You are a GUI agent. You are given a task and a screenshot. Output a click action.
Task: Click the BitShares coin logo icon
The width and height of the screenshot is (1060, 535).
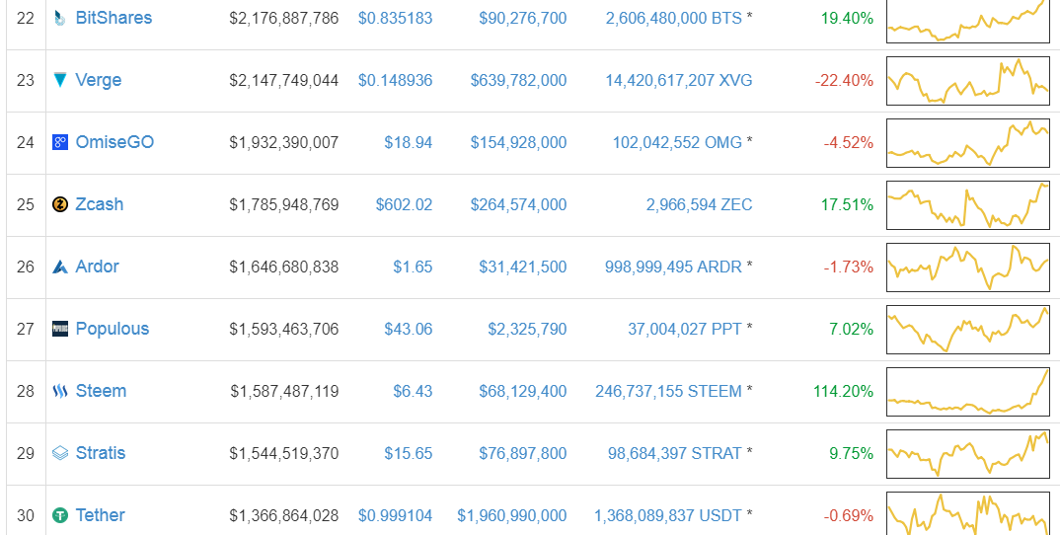click(60, 18)
